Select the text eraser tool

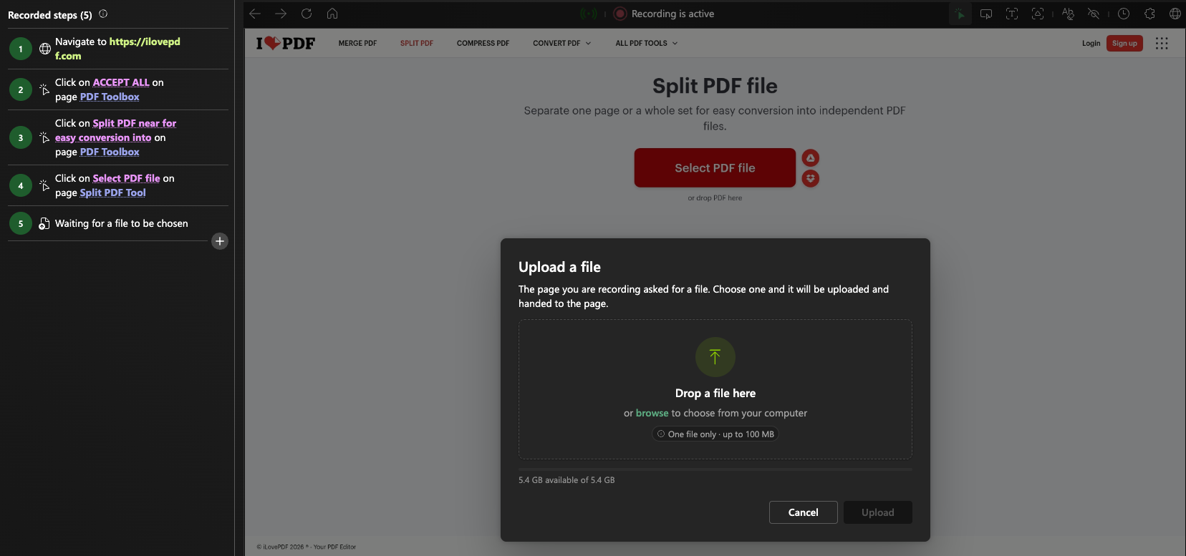[1068, 14]
